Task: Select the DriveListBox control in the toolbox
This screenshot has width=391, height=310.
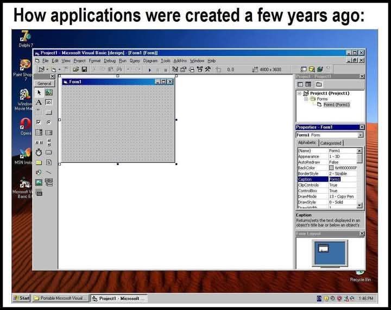Action: click(x=49, y=152)
